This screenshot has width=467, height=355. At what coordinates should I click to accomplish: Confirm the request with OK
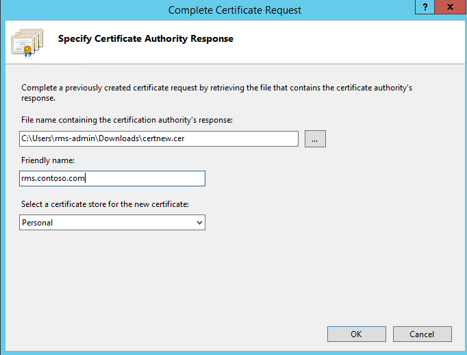pos(357,334)
